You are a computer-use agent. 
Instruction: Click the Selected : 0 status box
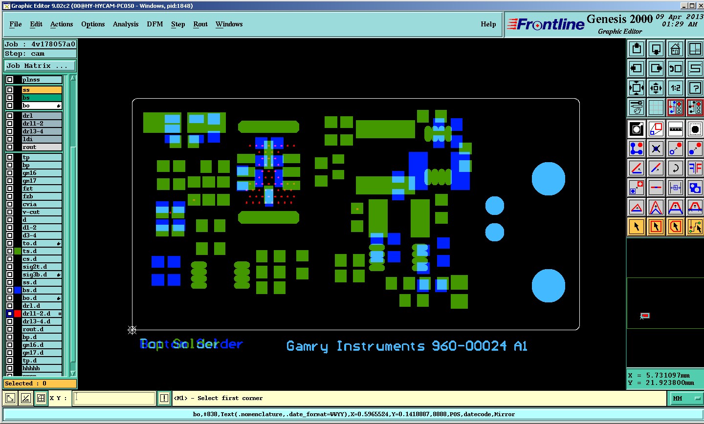click(40, 383)
